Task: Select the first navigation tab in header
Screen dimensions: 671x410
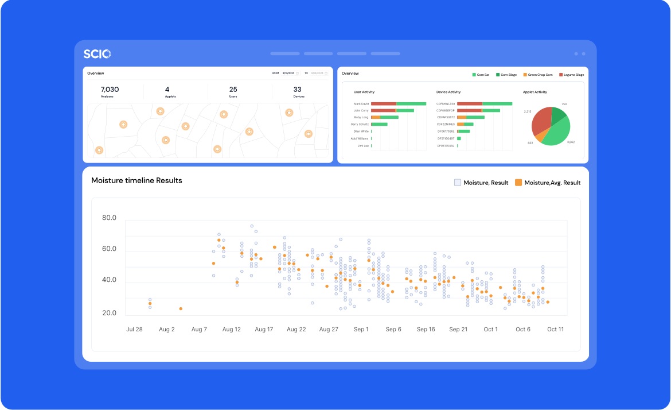Action: pyautogui.click(x=284, y=54)
